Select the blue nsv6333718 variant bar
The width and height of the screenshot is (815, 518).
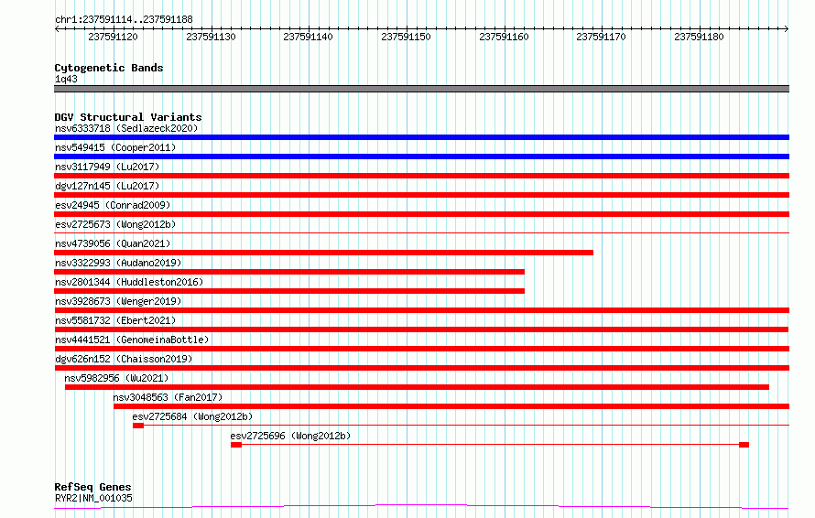point(421,137)
